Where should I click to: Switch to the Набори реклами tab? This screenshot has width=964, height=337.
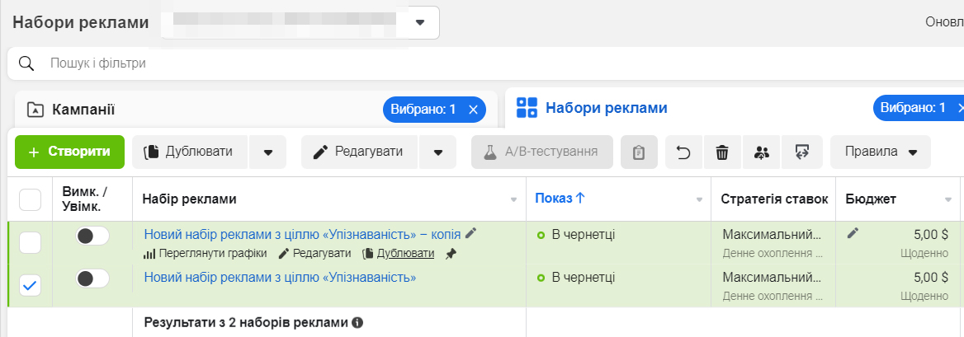[x=735, y=108]
